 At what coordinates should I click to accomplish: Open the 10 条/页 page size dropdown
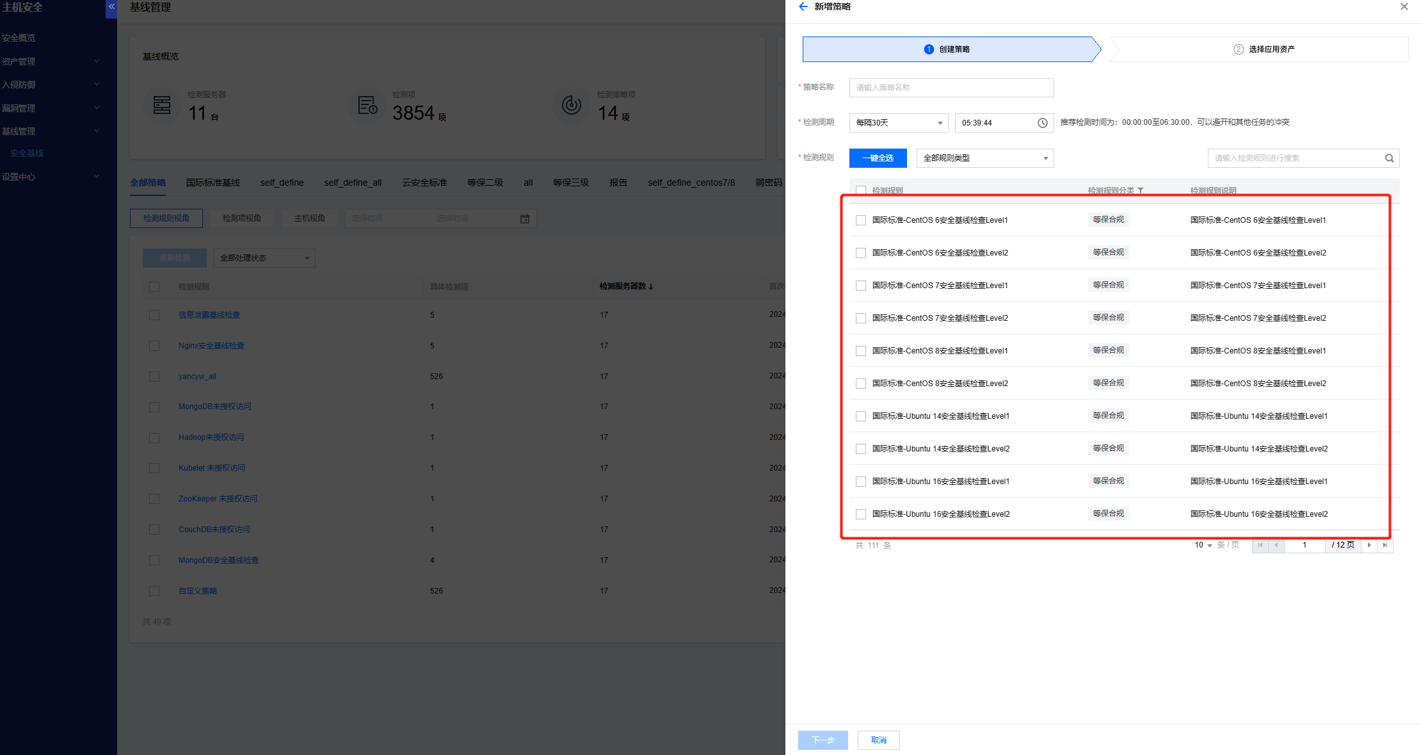pos(1203,545)
